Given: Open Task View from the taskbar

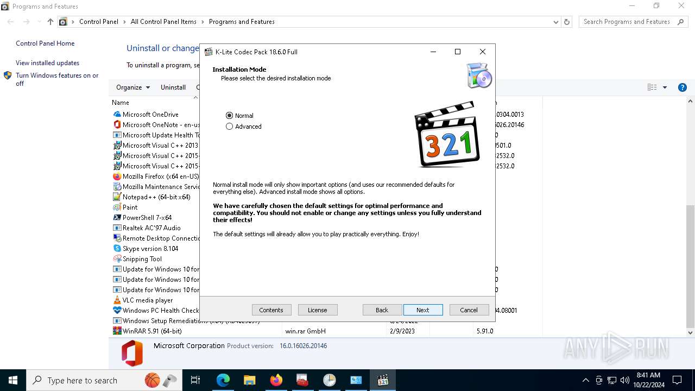Looking at the screenshot, I should click(x=195, y=380).
